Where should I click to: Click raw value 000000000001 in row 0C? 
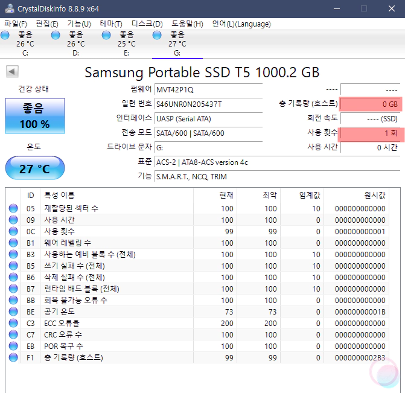(360, 231)
